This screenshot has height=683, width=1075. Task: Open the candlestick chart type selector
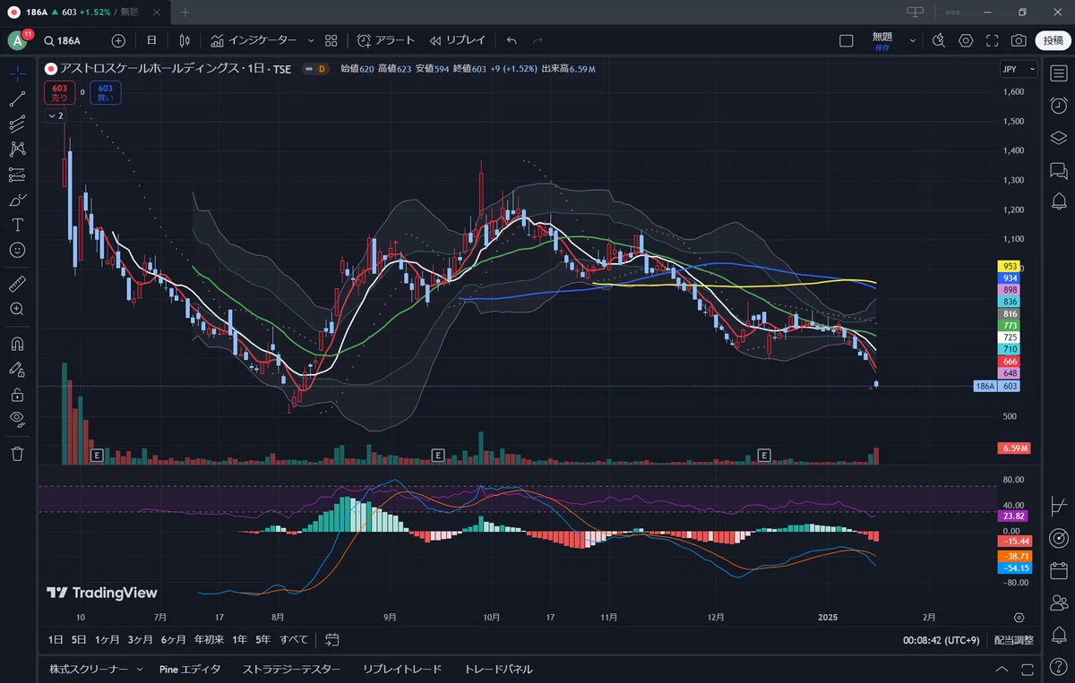185,40
